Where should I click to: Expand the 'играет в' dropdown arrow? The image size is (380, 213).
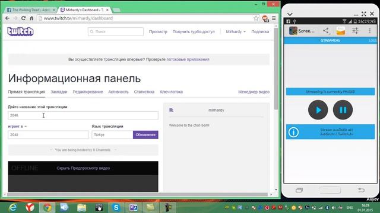(26, 126)
